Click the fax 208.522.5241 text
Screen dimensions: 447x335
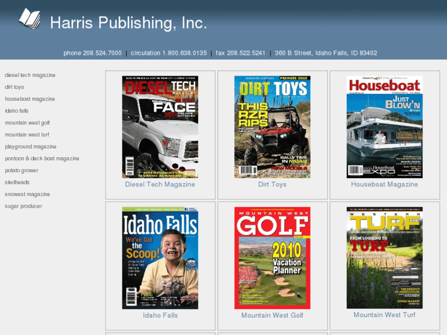click(x=240, y=53)
